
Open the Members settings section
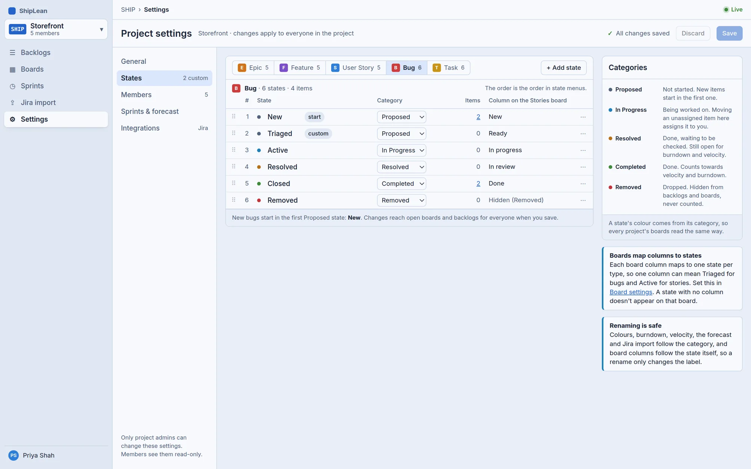pos(164,95)
